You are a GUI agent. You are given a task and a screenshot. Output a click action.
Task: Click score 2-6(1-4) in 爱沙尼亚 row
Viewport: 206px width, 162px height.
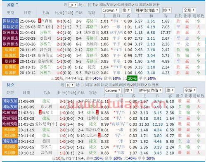click(67, 124)
